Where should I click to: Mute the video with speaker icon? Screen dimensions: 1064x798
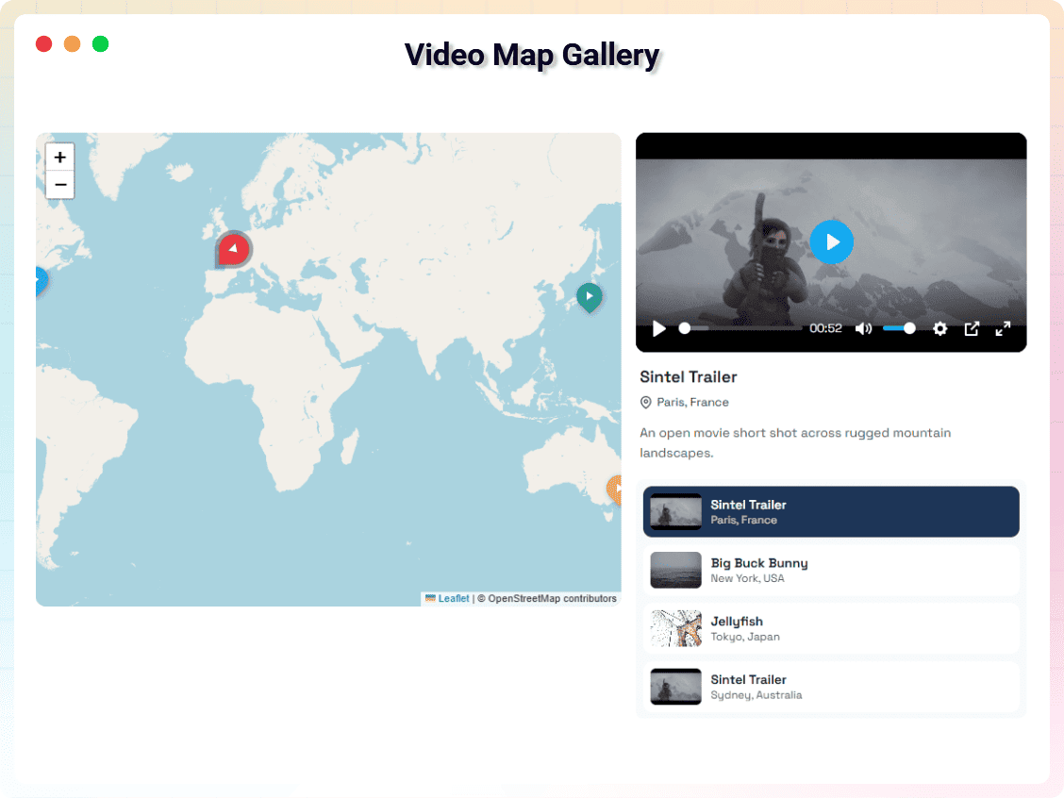pyautogui.click(x=863, y=328)
